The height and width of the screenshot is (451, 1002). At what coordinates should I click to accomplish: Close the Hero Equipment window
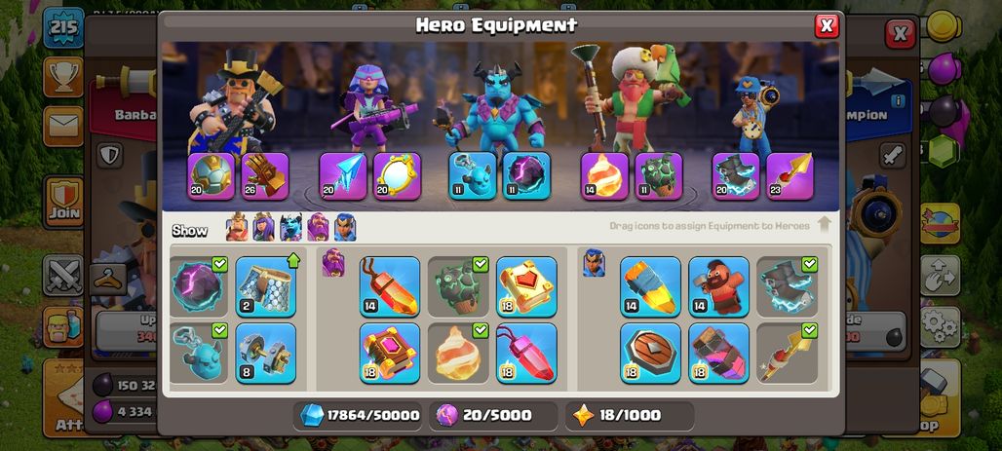coord(827,25)
